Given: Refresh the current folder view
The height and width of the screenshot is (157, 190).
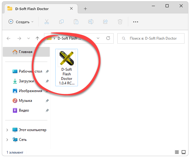Looking at the screenshot, I should tap(108, 38).
